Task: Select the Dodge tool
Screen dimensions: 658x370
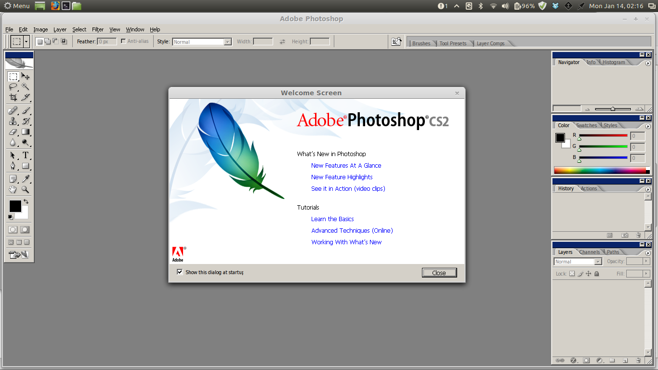Action: 26,142
